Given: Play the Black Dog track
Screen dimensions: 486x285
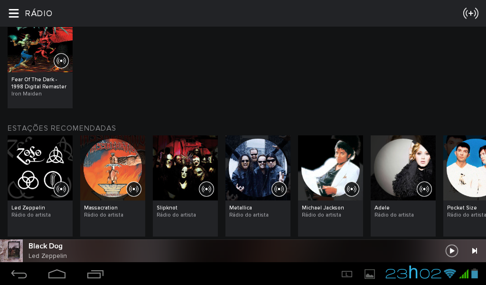Looking at the screenshot, I should click(x=452, y=251).
